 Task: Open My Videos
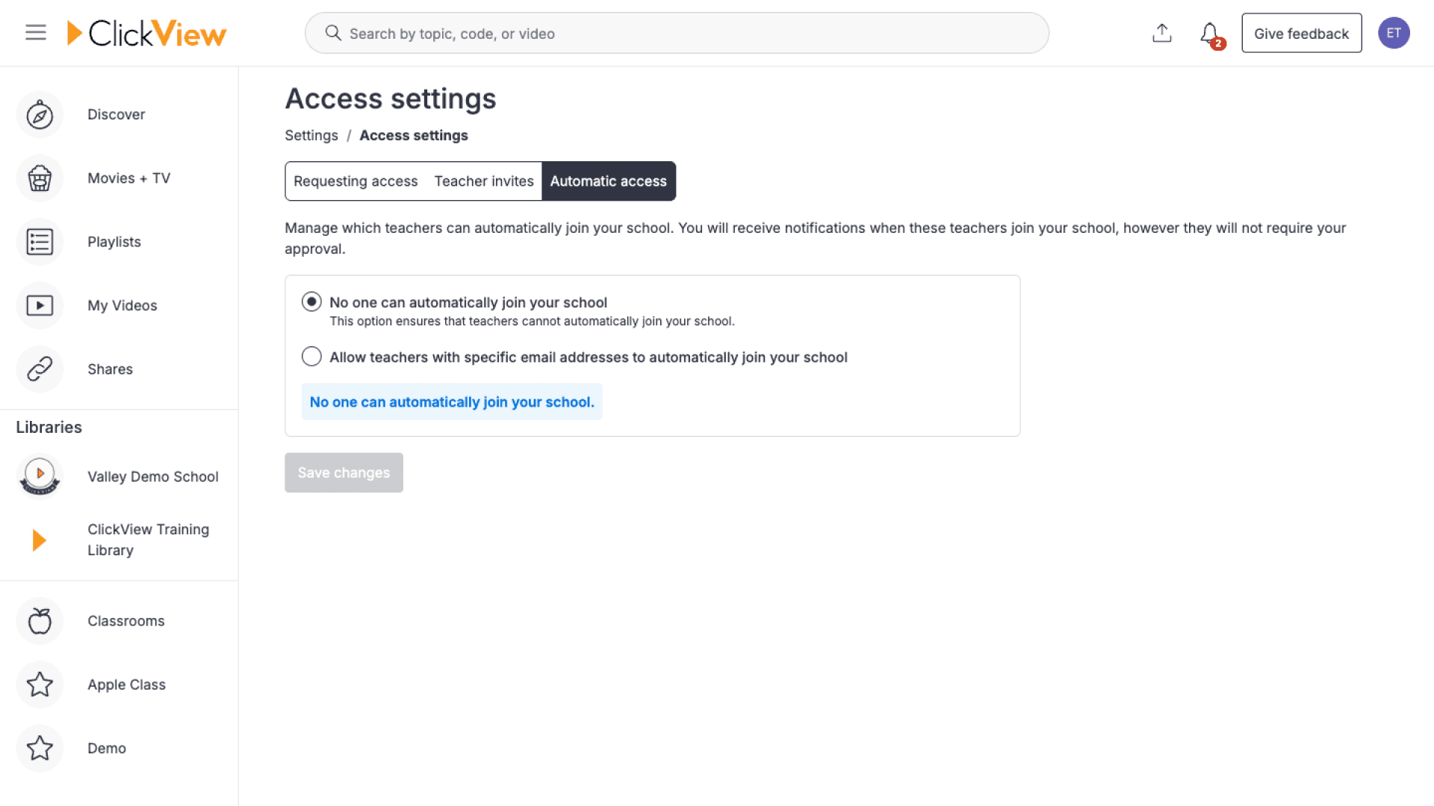[122, 305]
